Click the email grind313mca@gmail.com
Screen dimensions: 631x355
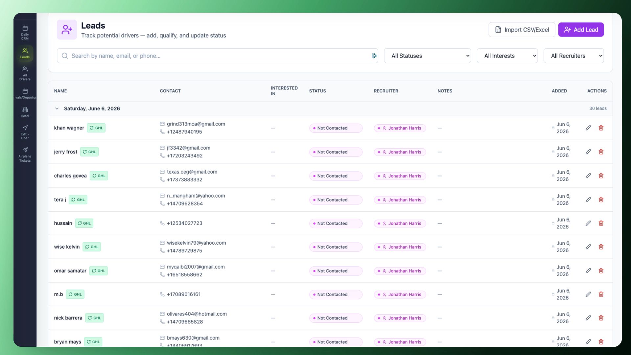(x=196, y=124)
